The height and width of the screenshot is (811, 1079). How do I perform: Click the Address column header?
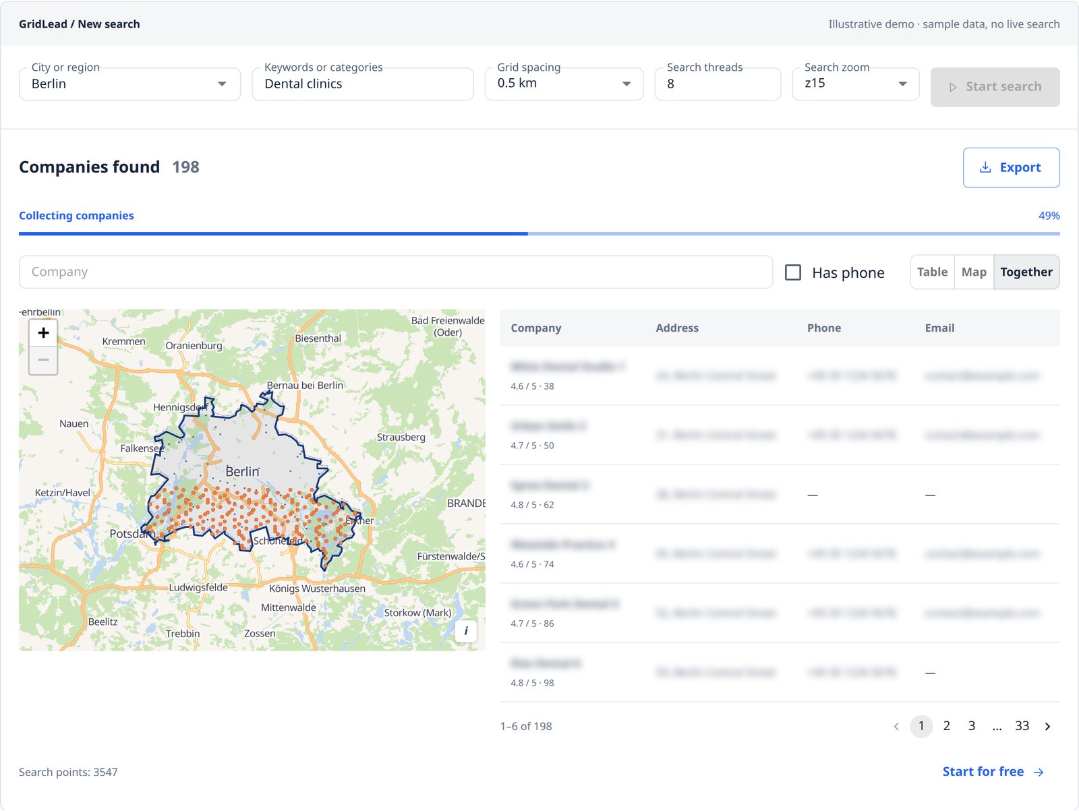(x=677, y=328)
